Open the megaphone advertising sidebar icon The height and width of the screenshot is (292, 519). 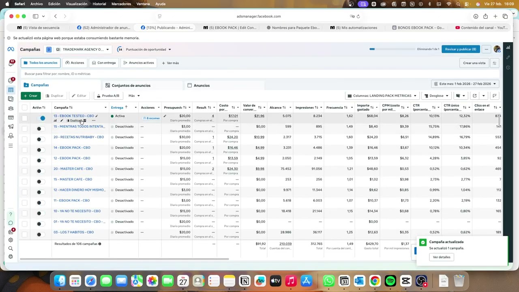pos(11,127)
